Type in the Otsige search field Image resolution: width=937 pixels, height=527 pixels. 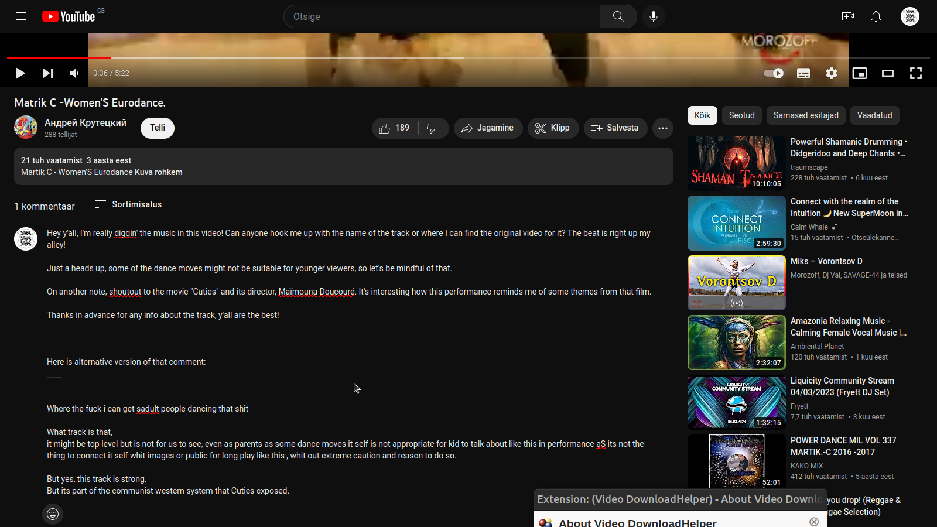[442, 16]
